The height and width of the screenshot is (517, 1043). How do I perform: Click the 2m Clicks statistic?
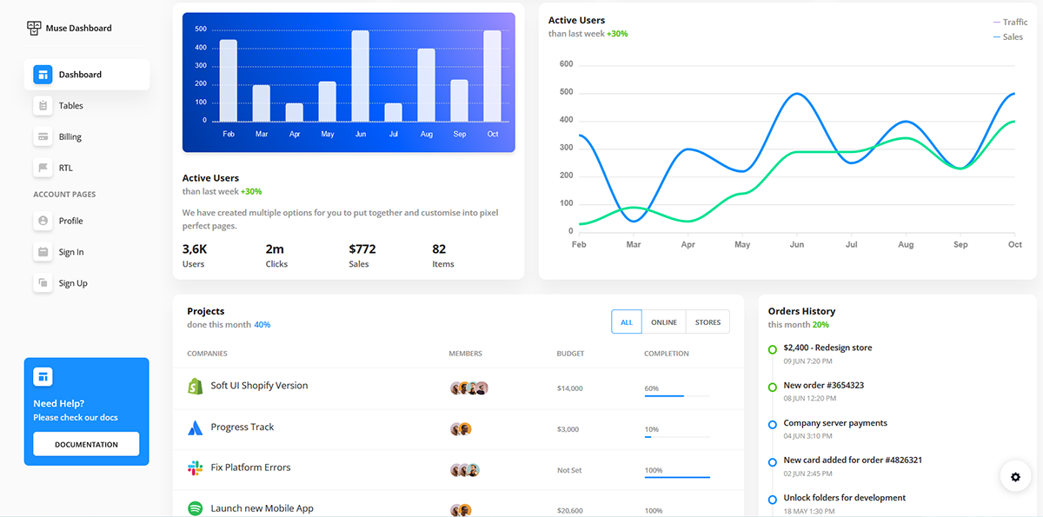pyautogui.click(x=276, y=255)
